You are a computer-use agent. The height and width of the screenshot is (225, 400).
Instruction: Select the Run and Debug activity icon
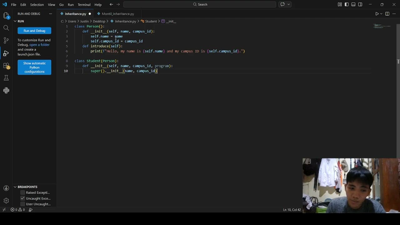[x=6, y=53]
